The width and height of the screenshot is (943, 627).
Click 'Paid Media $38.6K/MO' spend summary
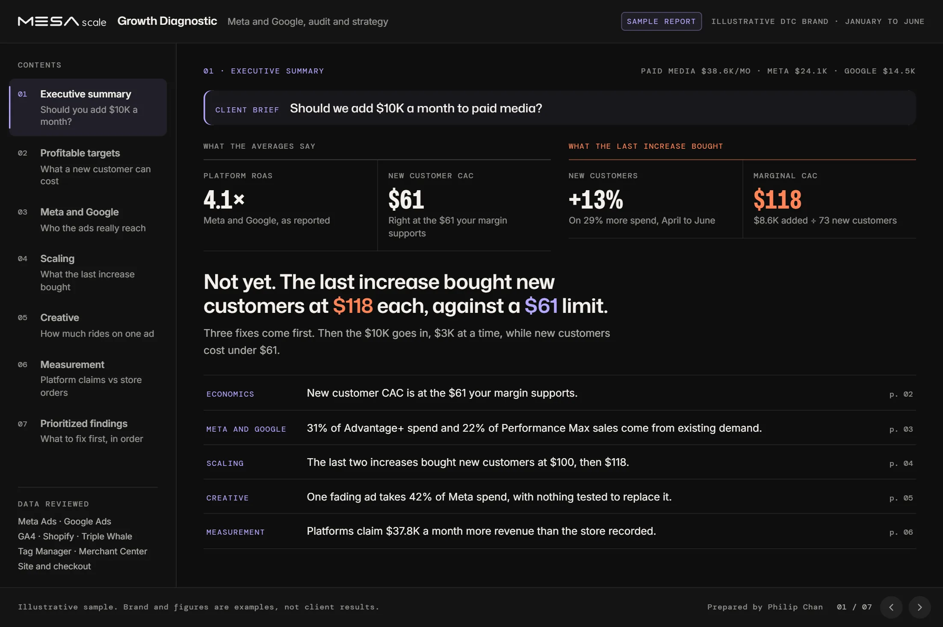(695, 71)
